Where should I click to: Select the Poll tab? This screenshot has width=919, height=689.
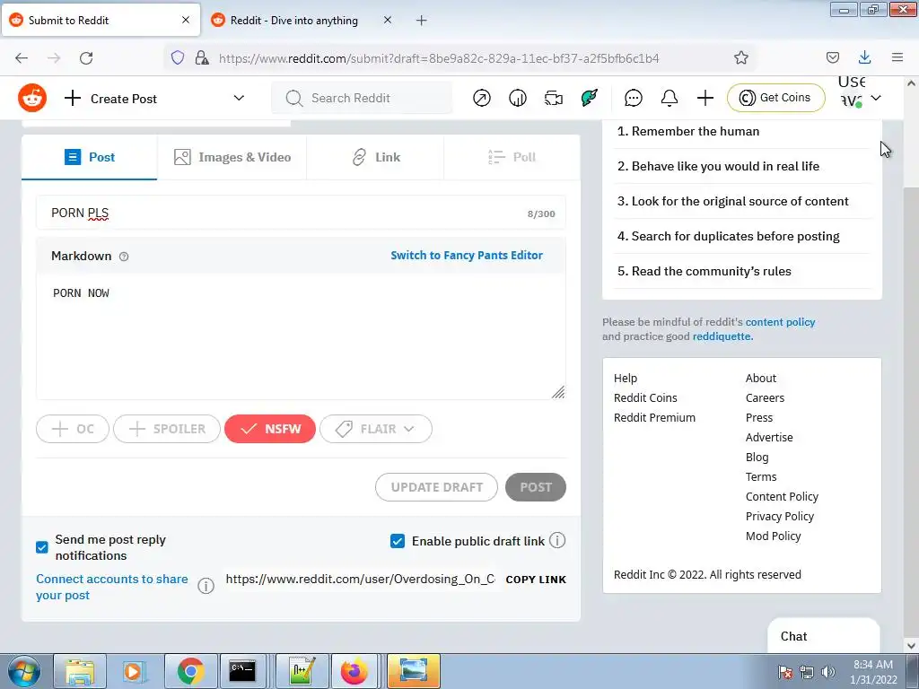point(512,157)
